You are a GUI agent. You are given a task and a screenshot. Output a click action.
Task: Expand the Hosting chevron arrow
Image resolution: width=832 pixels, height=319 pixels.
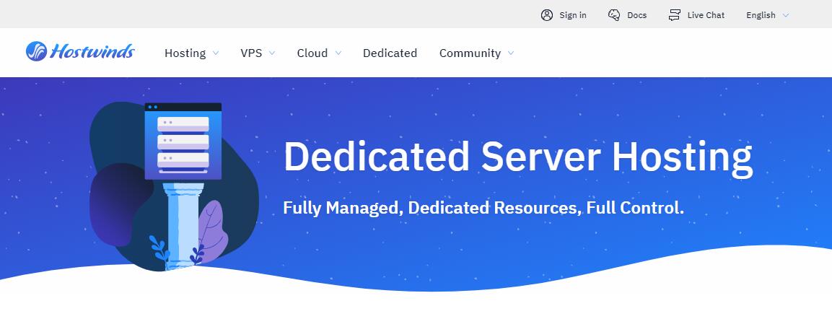216,53
